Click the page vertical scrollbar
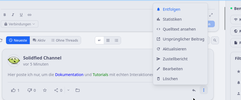Image resolution: width=241 pixels, height=100 pixels. tap(225, 18)
